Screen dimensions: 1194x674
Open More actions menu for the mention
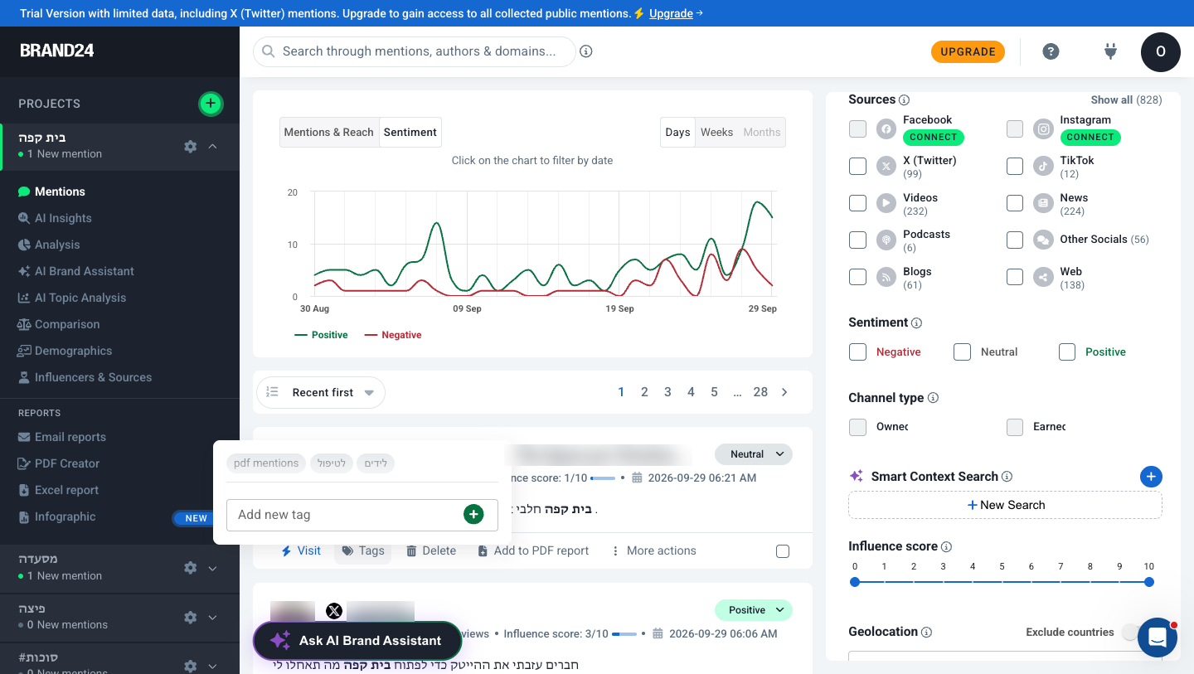(653, 550)
